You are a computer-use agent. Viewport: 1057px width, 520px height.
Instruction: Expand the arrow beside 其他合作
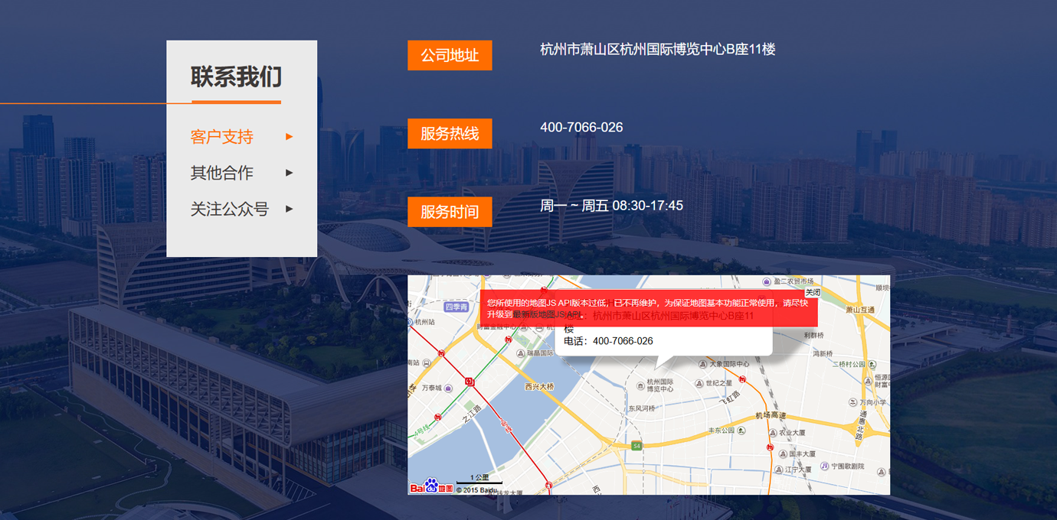[x=290, y=173]
